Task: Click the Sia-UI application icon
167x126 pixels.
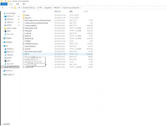Action: pos(23,54)
